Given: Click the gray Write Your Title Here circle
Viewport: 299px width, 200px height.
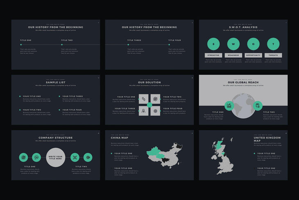Looking at the screenshot, I should 56,157.
